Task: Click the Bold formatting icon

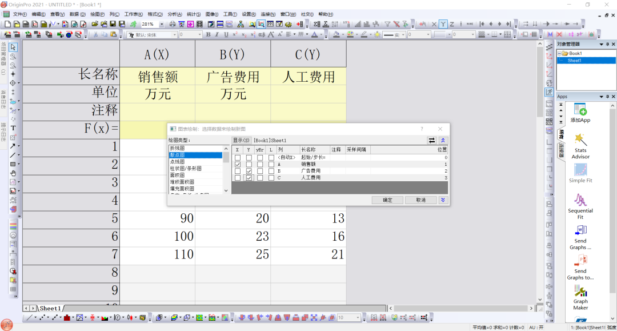Action: [x=208, y=35]
